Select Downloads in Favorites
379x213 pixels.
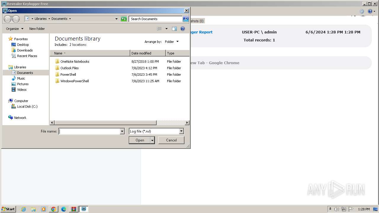pos(25,50)
